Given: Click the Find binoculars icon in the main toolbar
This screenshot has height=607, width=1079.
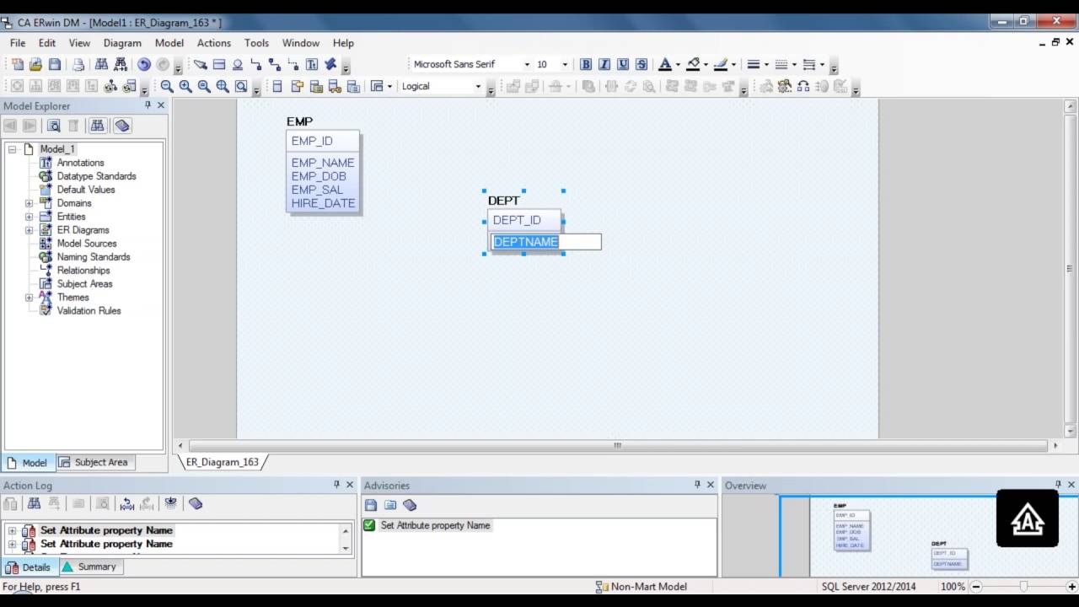Looking at the screenshot, I should pos(101,64).
